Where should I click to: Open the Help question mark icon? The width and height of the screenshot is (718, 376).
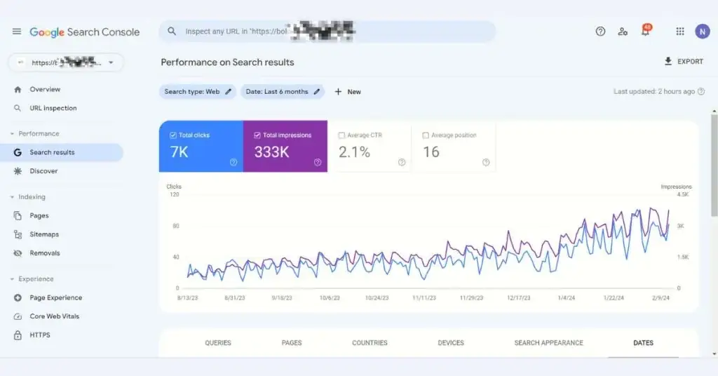coord(600,32)
